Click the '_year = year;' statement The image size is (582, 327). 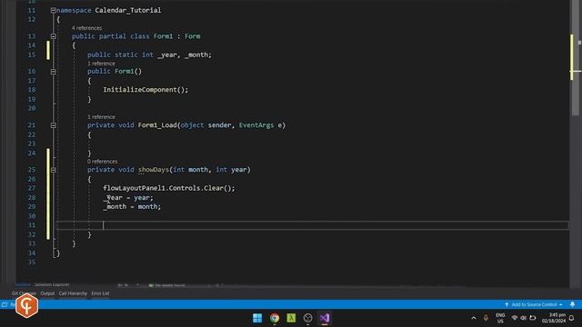point(128,198)
